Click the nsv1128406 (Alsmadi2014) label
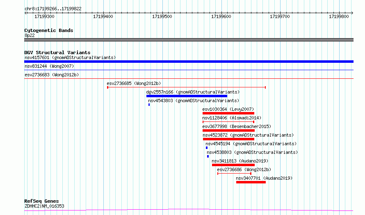This screenshot has width=365, height=215. (232, 118)
